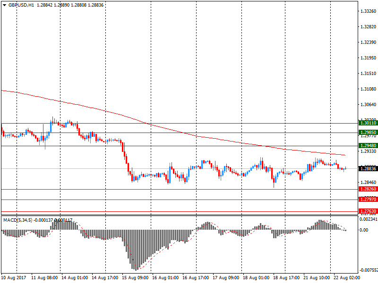378x283 pixels.
Task: Click the 16 Aug 01:00 time label
Action: click(x=165, y=278)
